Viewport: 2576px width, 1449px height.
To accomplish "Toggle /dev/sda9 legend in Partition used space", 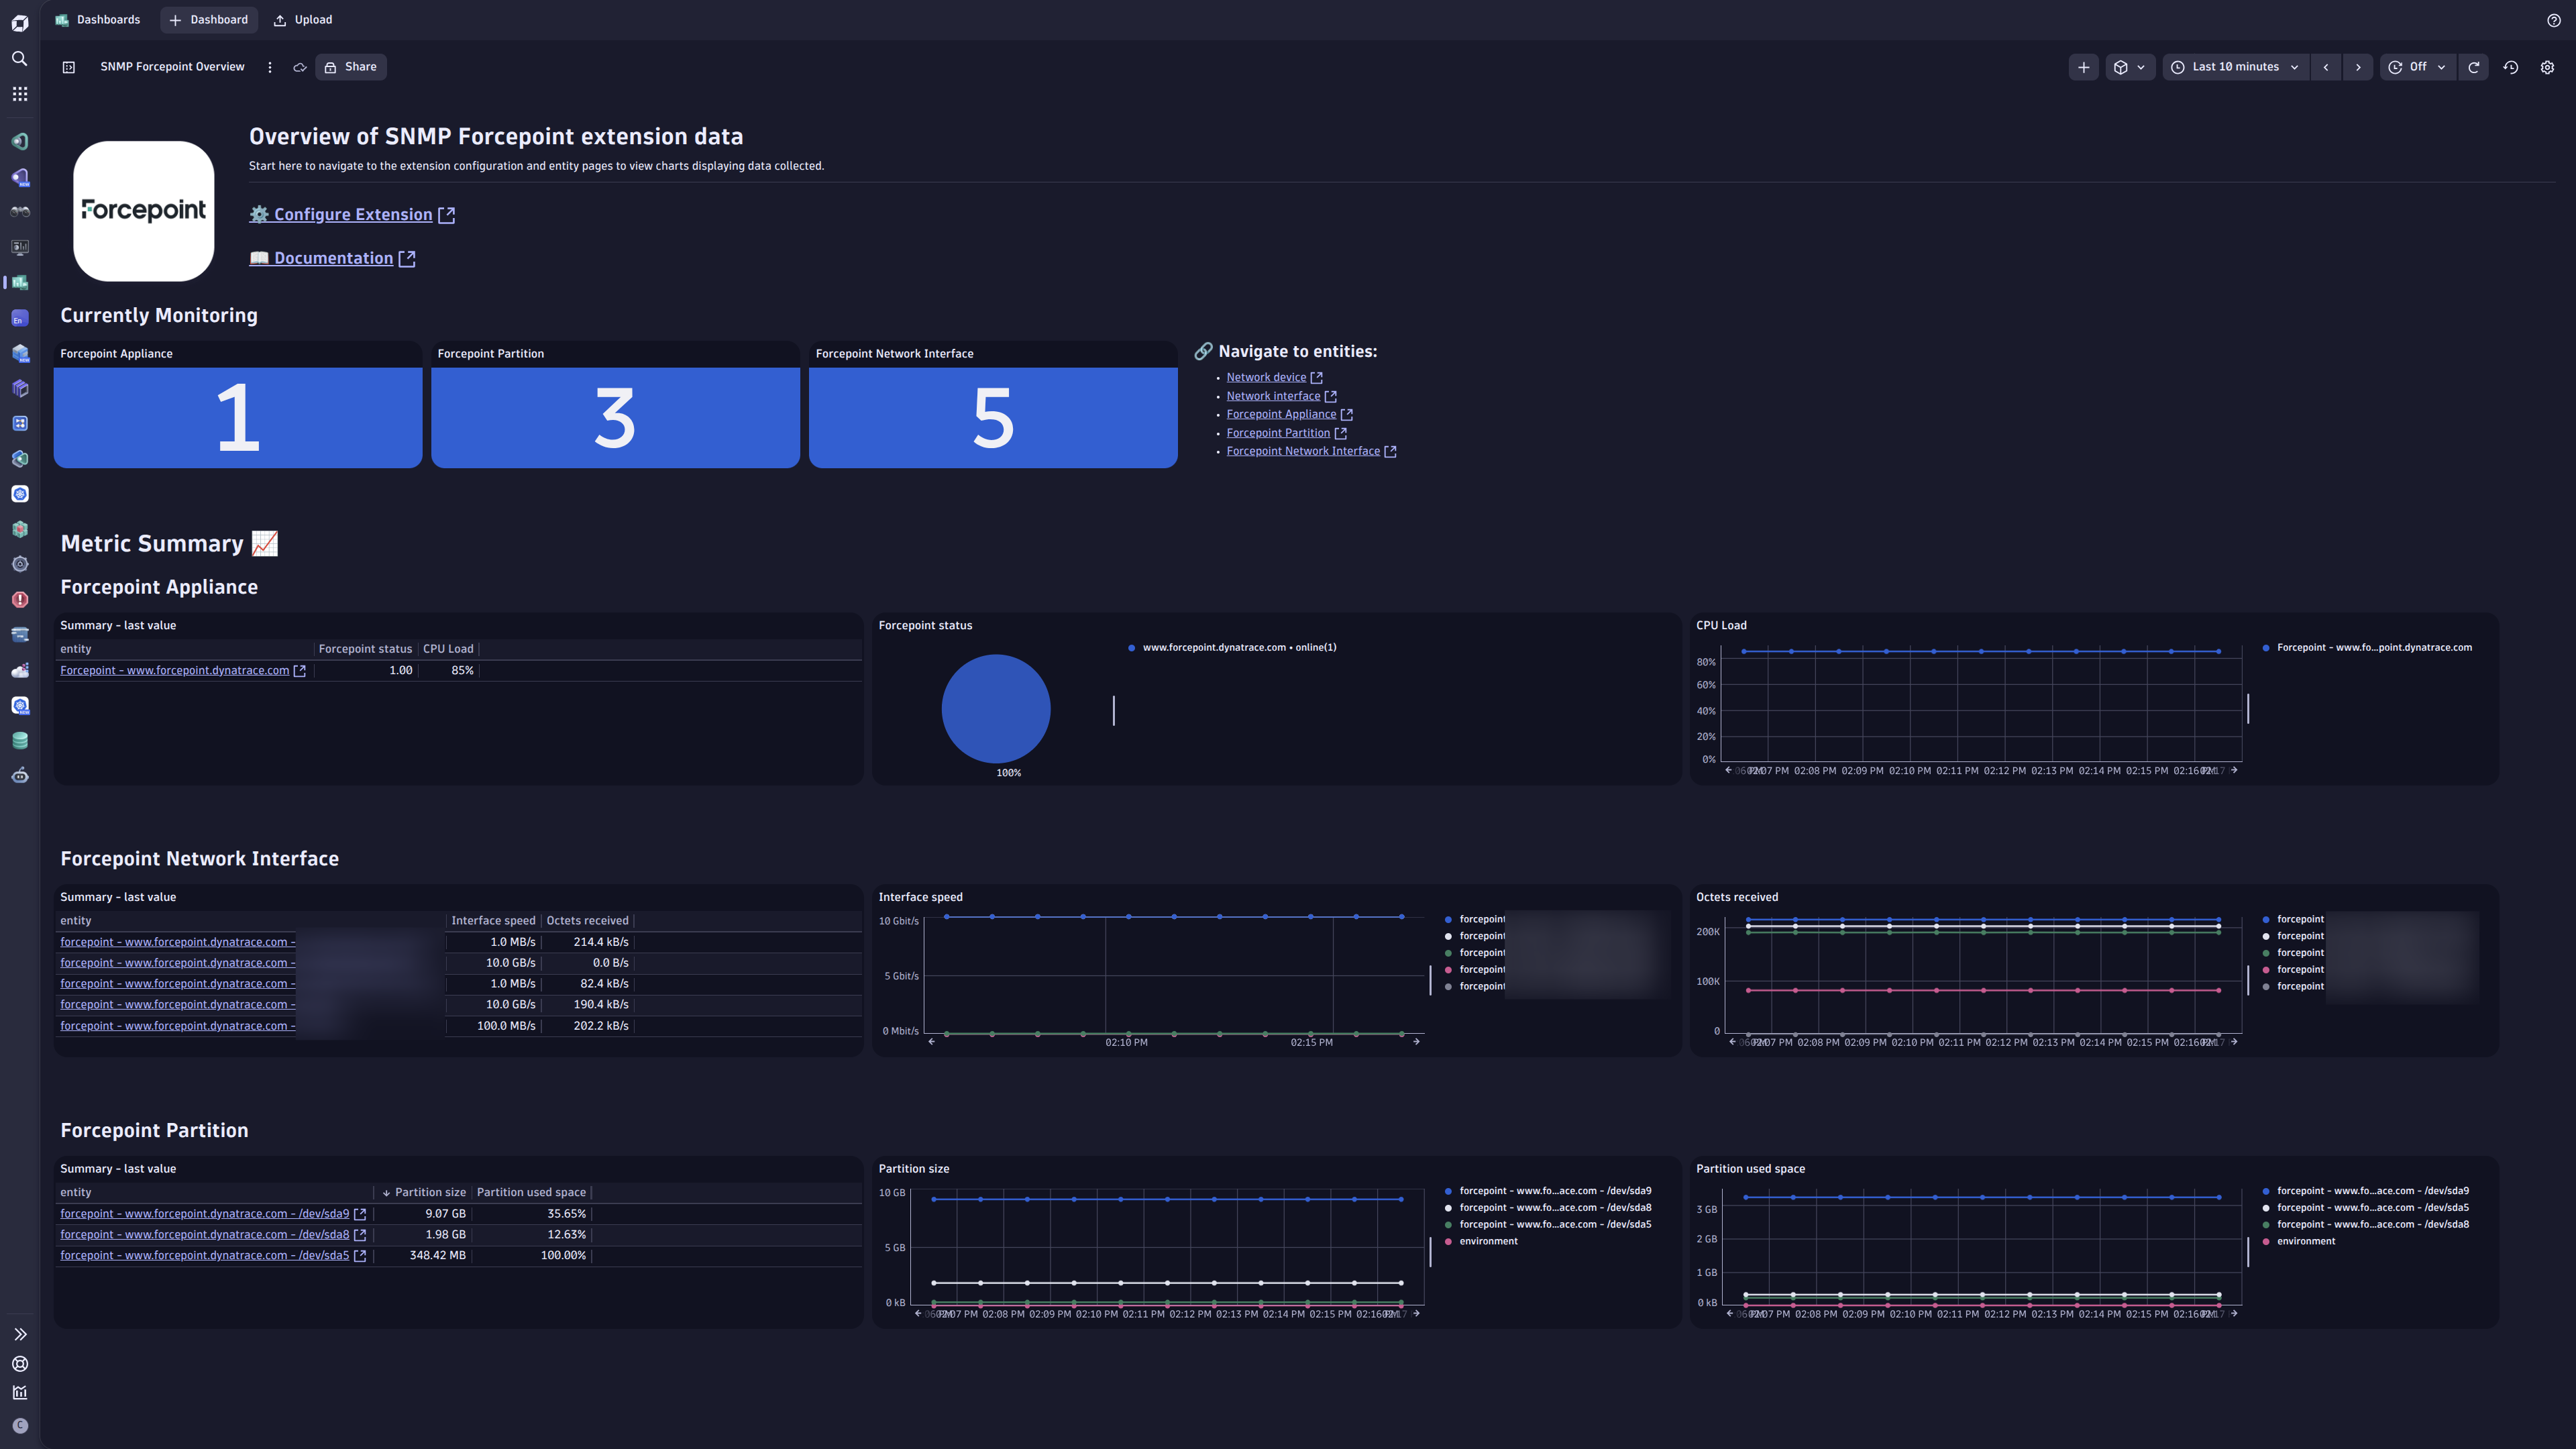I will click(2366, 1191).
